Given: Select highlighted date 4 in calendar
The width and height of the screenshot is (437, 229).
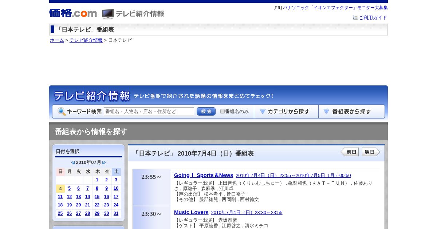Looking at the screenshot, I should pyautogui.click(x=60, y=188).
